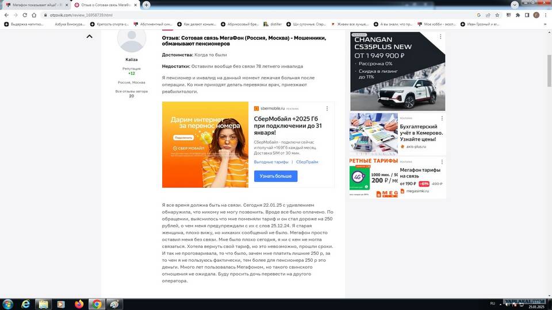Open the Changan CS35PLUS ad banner
The width and height of the screenshot is (552, 310).
(397, 72)
